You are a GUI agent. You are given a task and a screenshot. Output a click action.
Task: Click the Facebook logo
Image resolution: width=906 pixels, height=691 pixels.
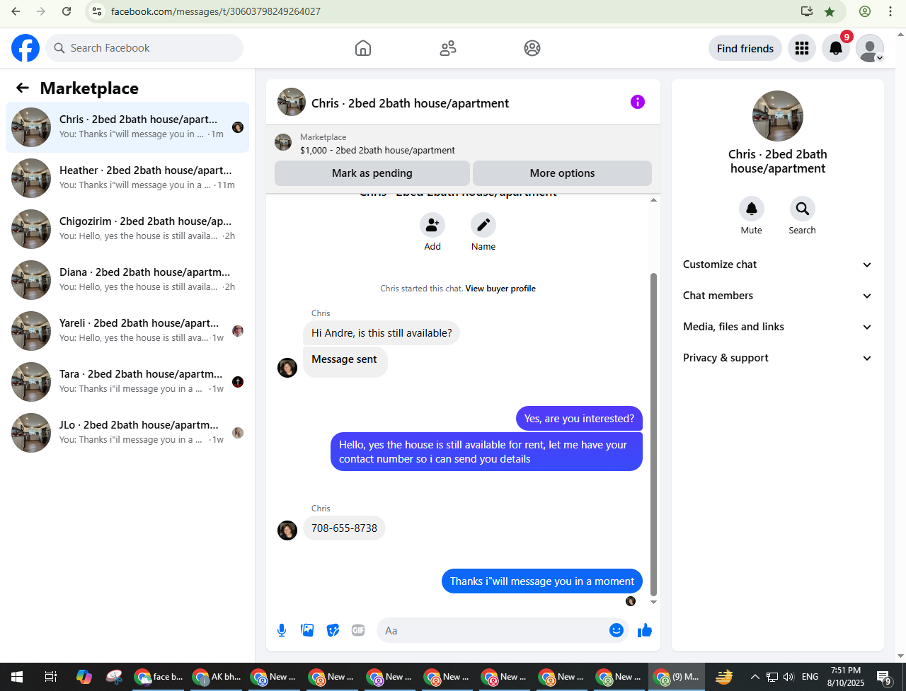click(x=25, y=48)
